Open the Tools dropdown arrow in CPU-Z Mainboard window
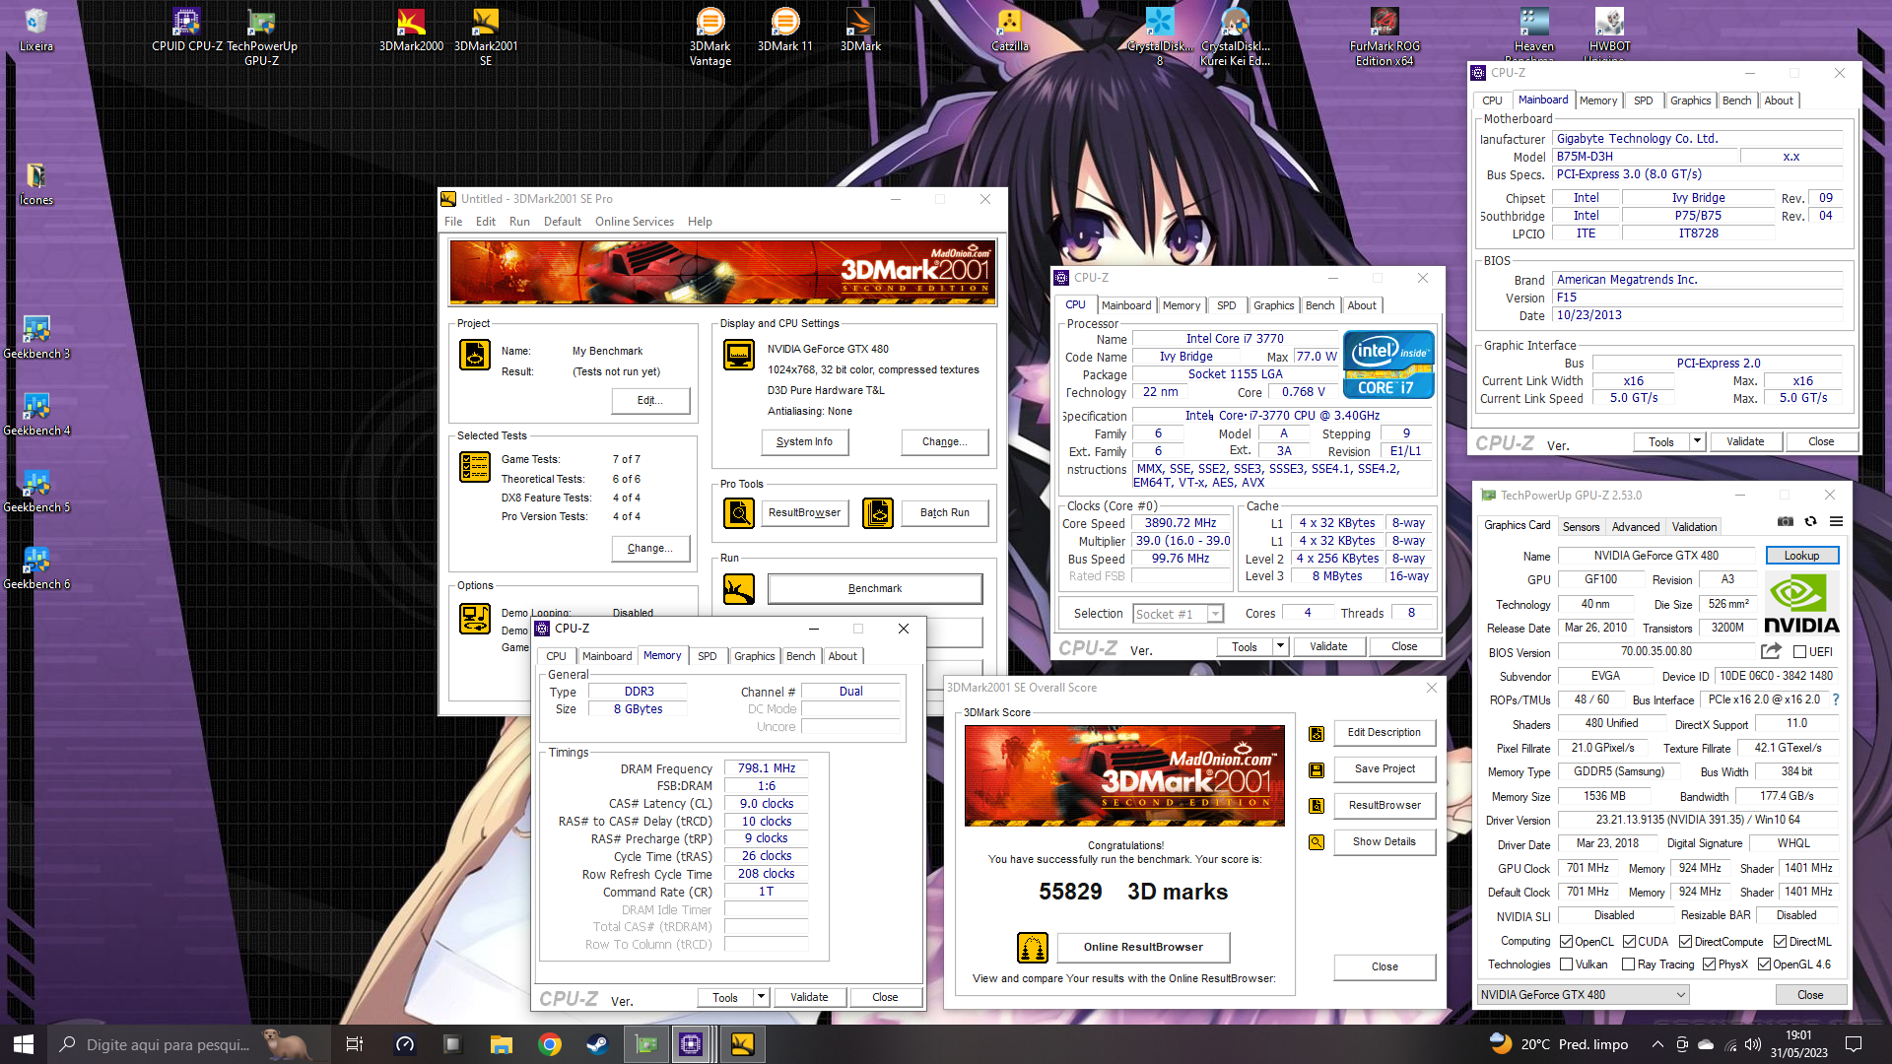This screenshot has height=1064, width=1892. click(x=1697, y=441)
